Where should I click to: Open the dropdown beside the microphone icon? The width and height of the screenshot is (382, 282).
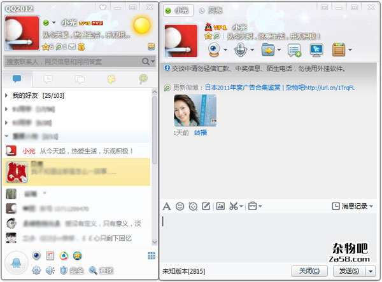point(252,50)
